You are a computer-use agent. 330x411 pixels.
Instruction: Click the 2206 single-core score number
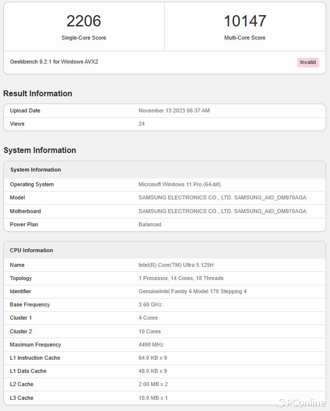(84, 21)
